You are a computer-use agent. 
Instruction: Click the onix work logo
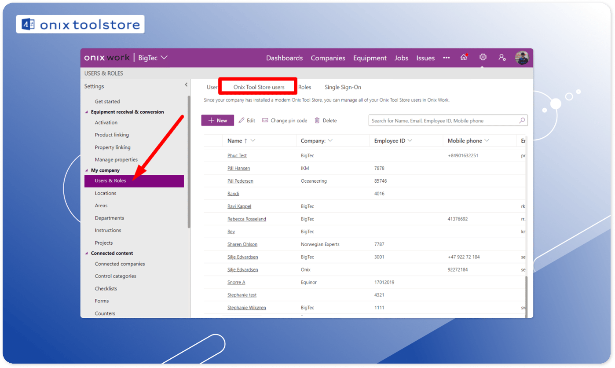[107, 58]
